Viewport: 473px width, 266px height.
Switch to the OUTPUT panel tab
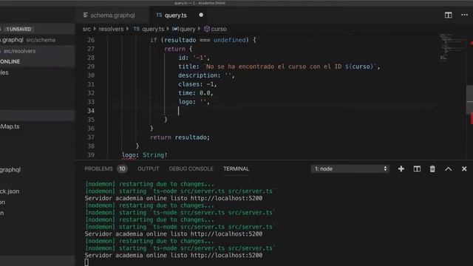pyautogui.click(x=148, y=168)
